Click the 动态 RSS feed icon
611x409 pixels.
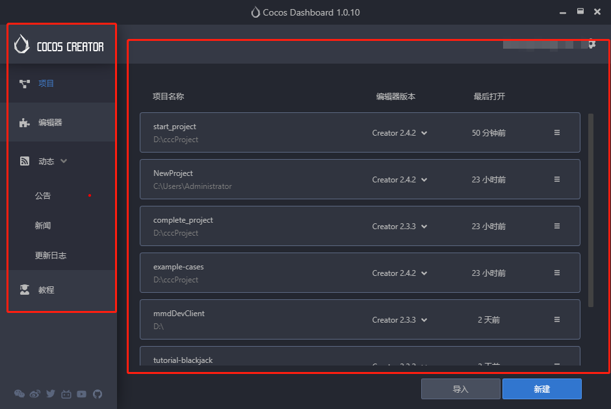click(25, 161)
